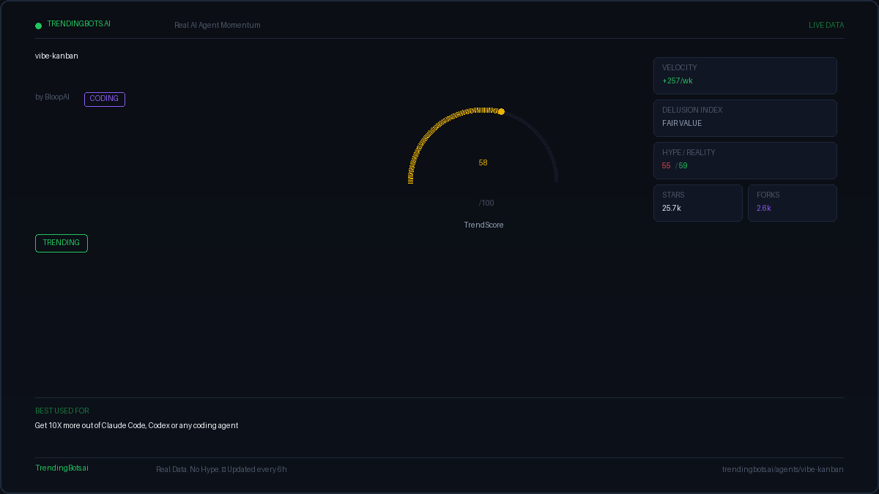Click the green 59 reality value
Screen dimensions: 879x494
(x=683, y=165)
